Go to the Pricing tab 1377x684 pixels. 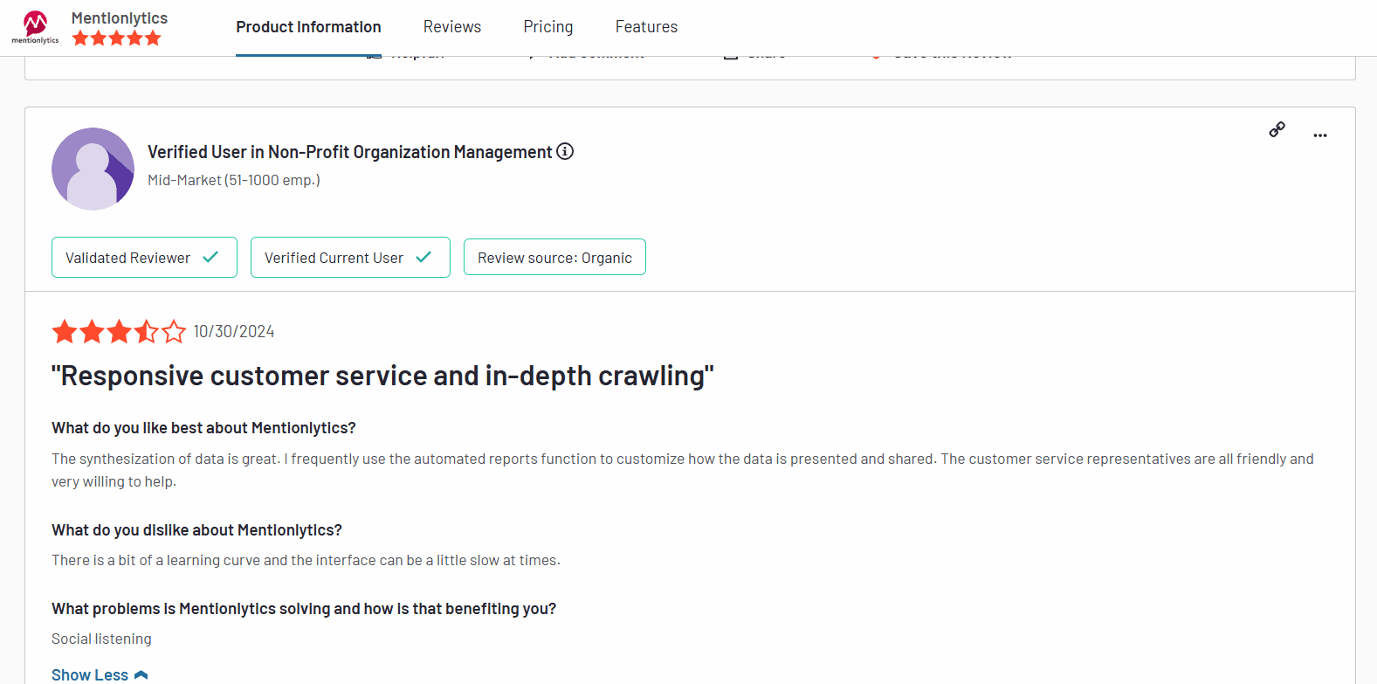pos(547,27)
